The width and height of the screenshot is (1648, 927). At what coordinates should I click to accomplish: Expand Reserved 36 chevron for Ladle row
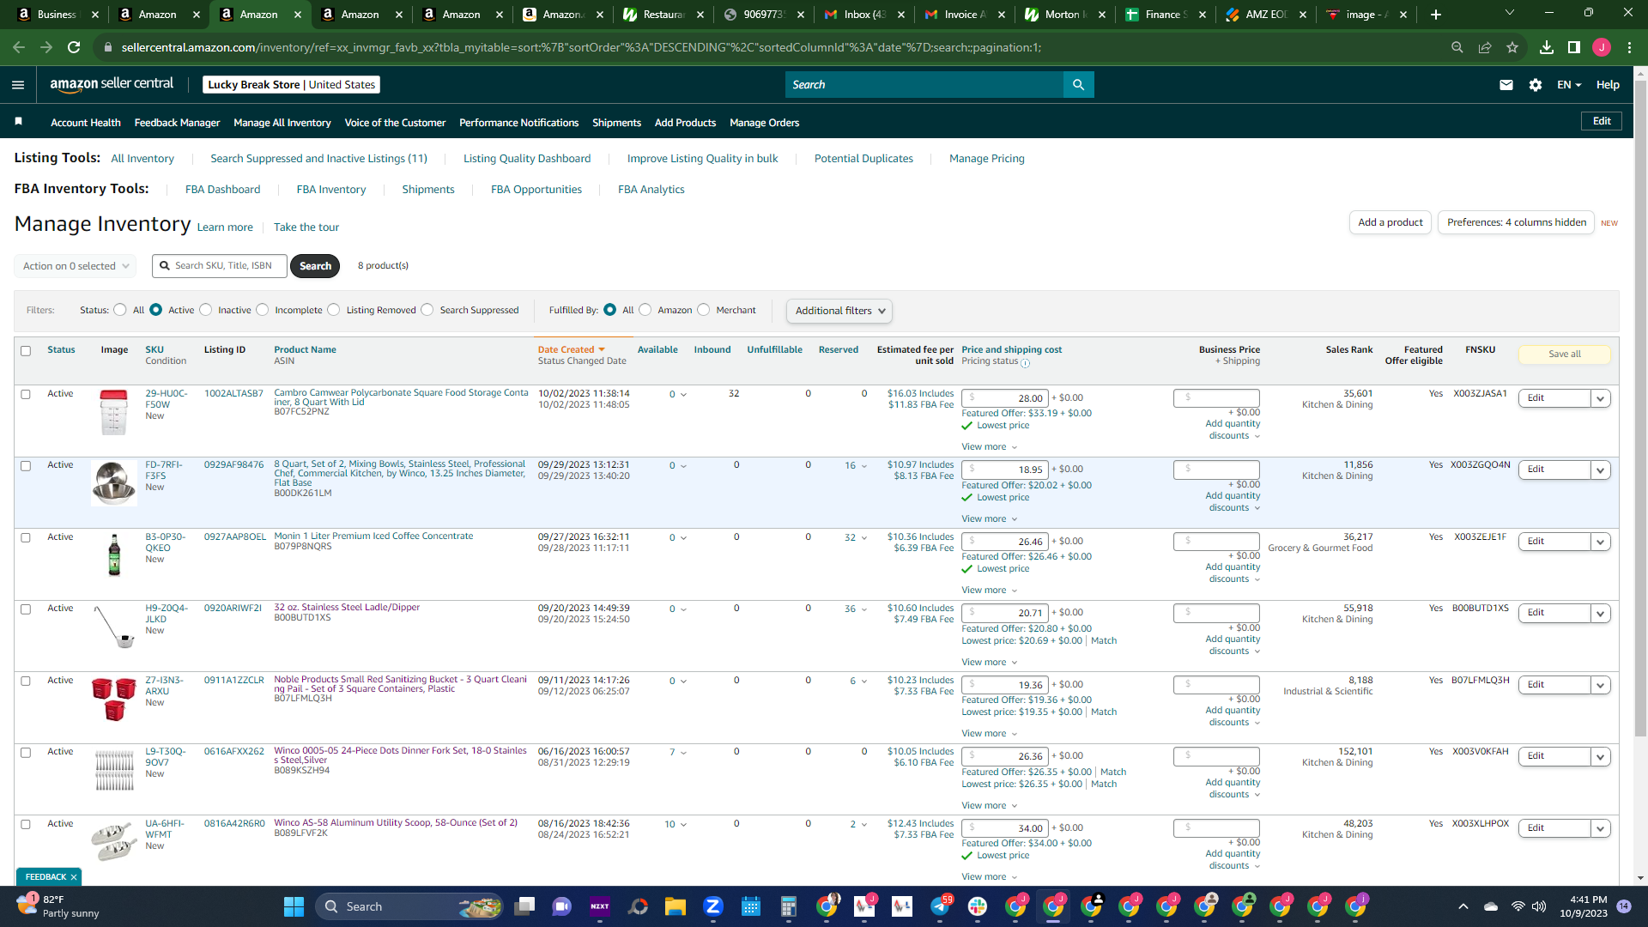coord(864,609)
